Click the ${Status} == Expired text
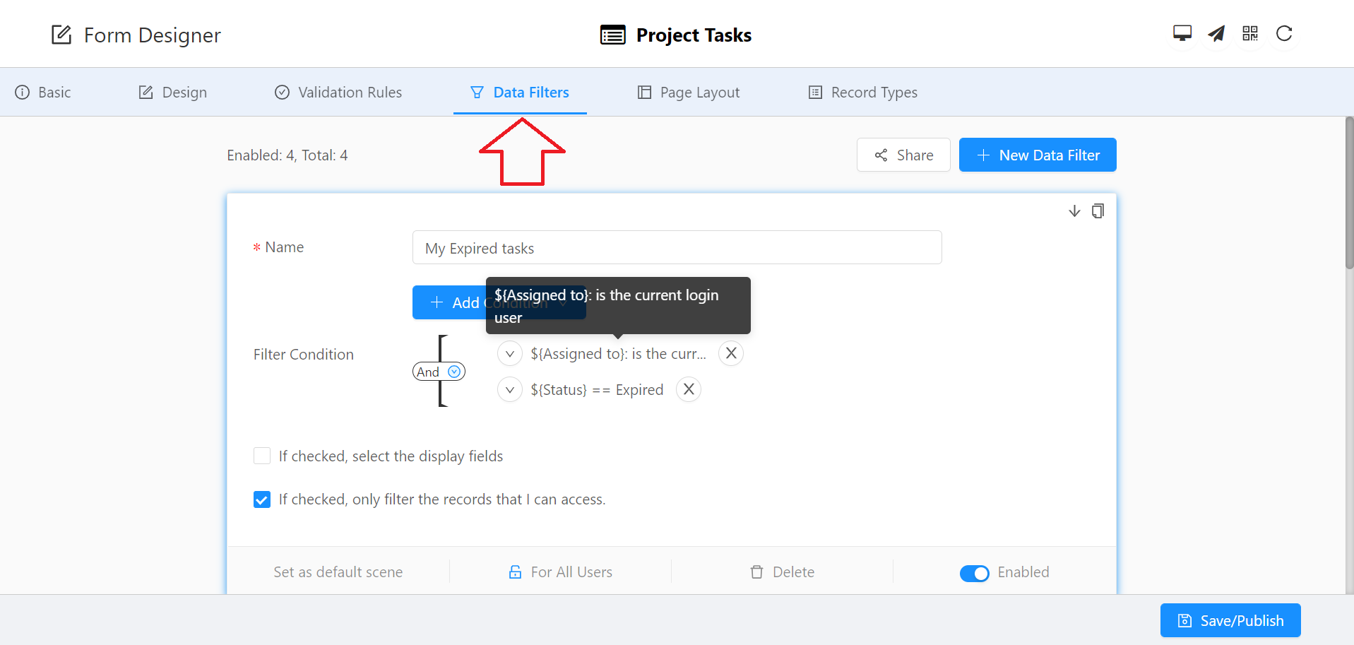 (x=597, y=389)
